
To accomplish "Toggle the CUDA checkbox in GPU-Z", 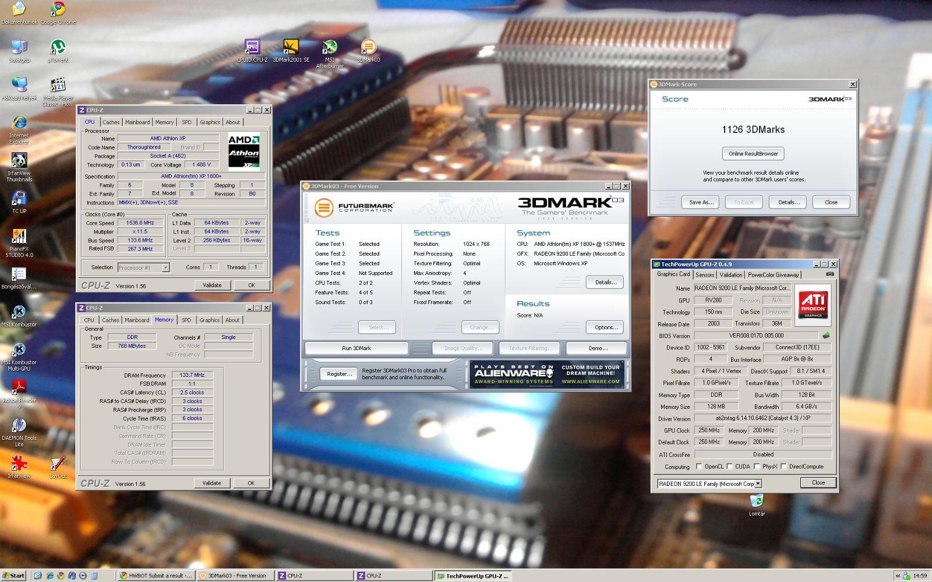I will [x=729, y=466].
